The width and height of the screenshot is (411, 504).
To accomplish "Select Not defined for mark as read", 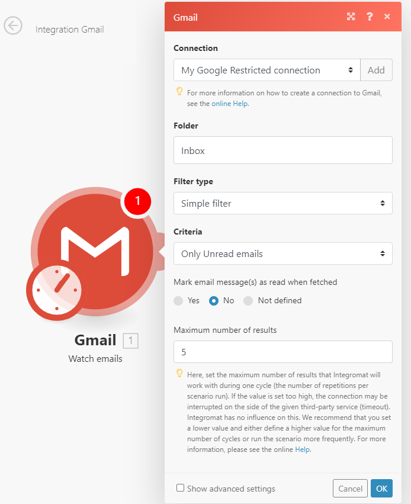I will click(248, 301).
